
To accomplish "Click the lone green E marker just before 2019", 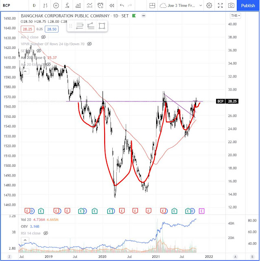I will pyautogui.click(x=41, y=211).
